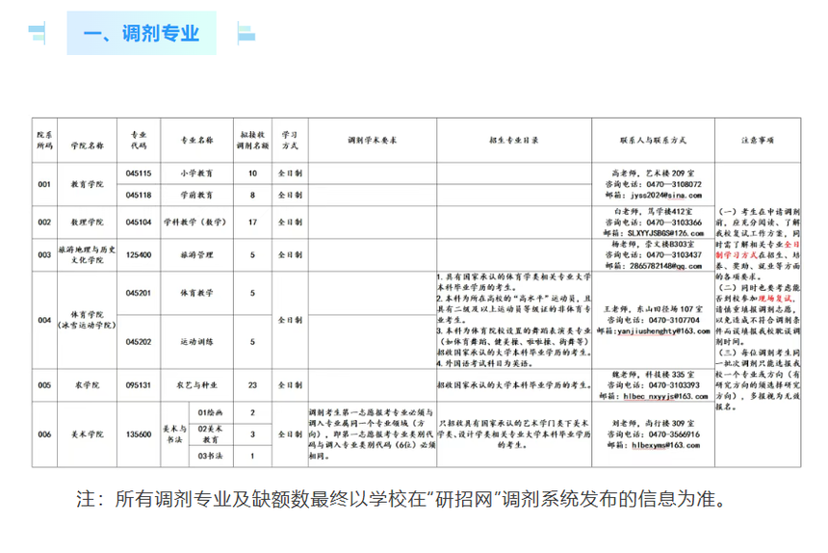The image size is (828, 553).
Task: Click major code 045202
Action: coord(139,342)
